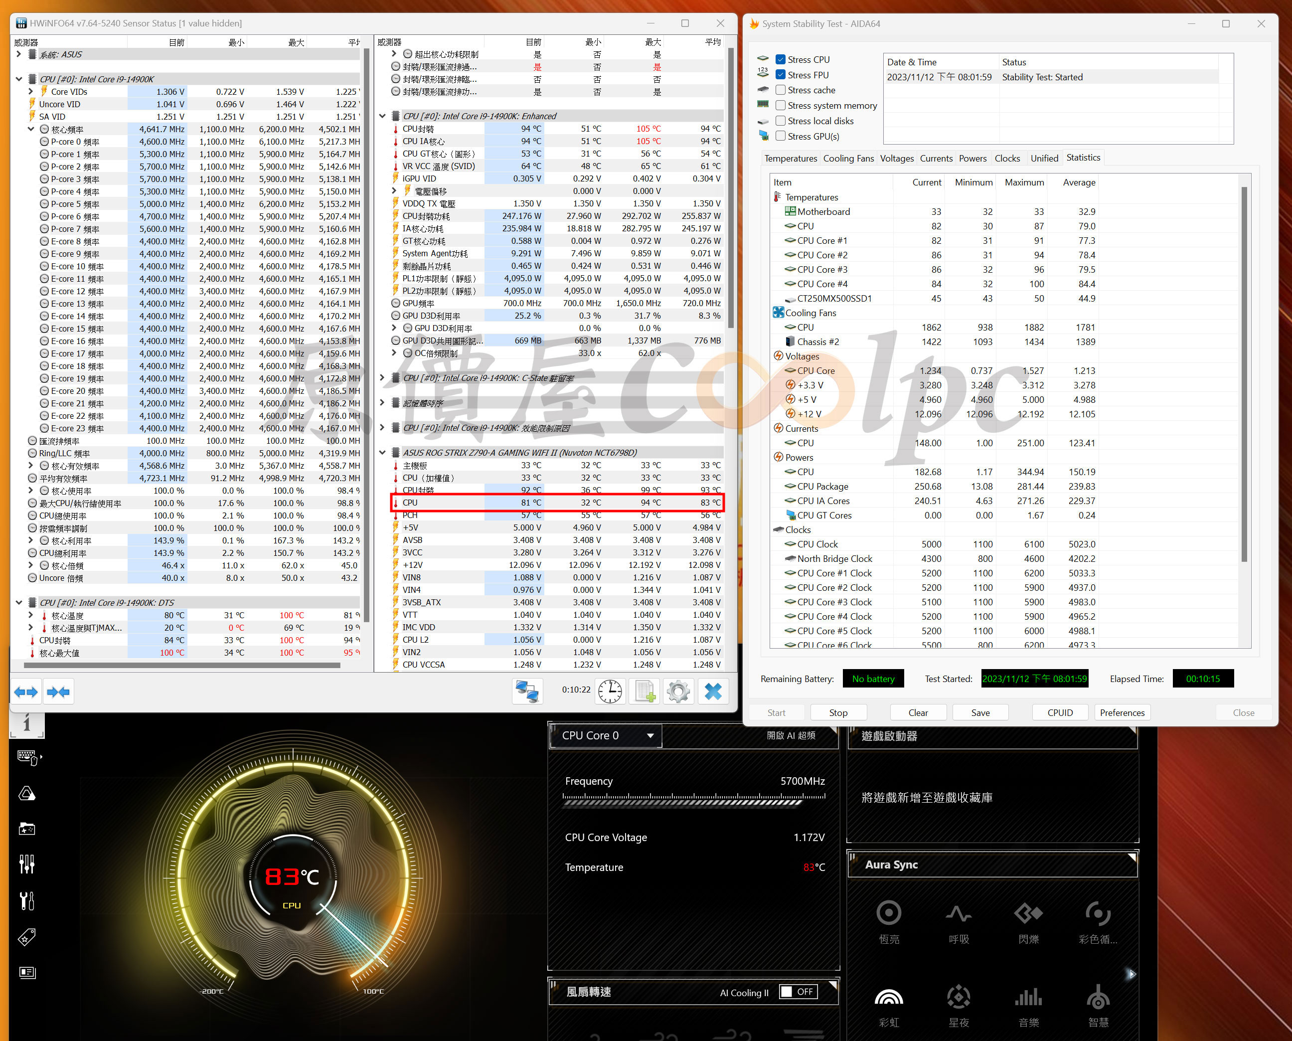This screenshot has height=1041, width=1292.
Task: Click the AIDA64 statistics vertical scrollbar
Action: (1244, 374)
